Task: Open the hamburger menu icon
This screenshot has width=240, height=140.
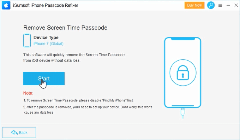Action: [x=220, y=6]
